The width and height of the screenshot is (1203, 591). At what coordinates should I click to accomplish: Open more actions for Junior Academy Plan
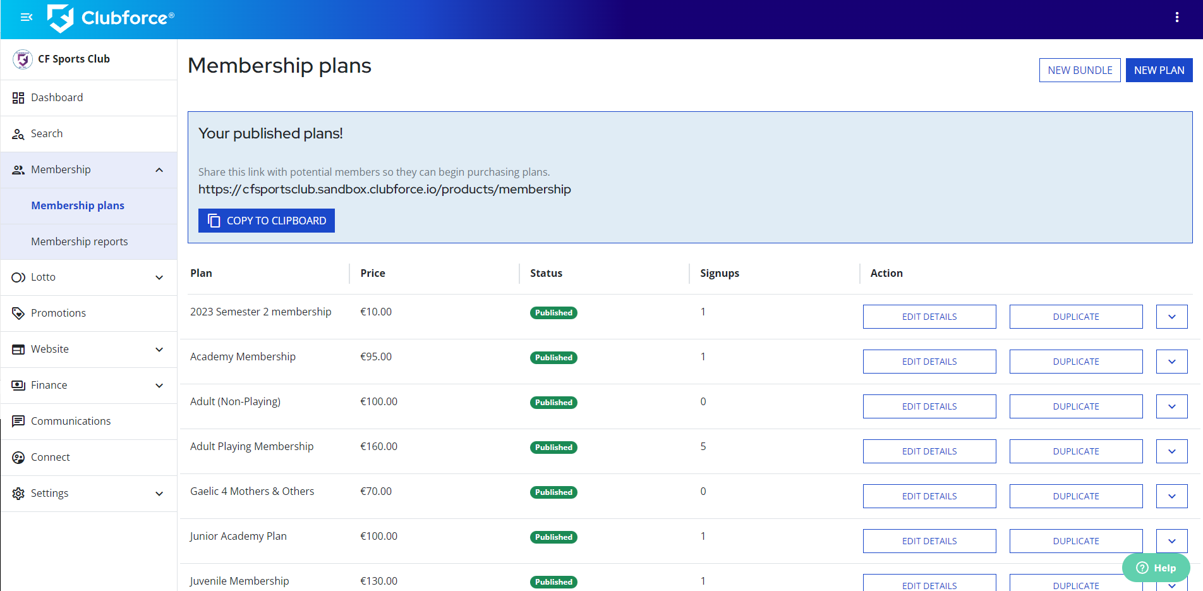click(1172, 541)
